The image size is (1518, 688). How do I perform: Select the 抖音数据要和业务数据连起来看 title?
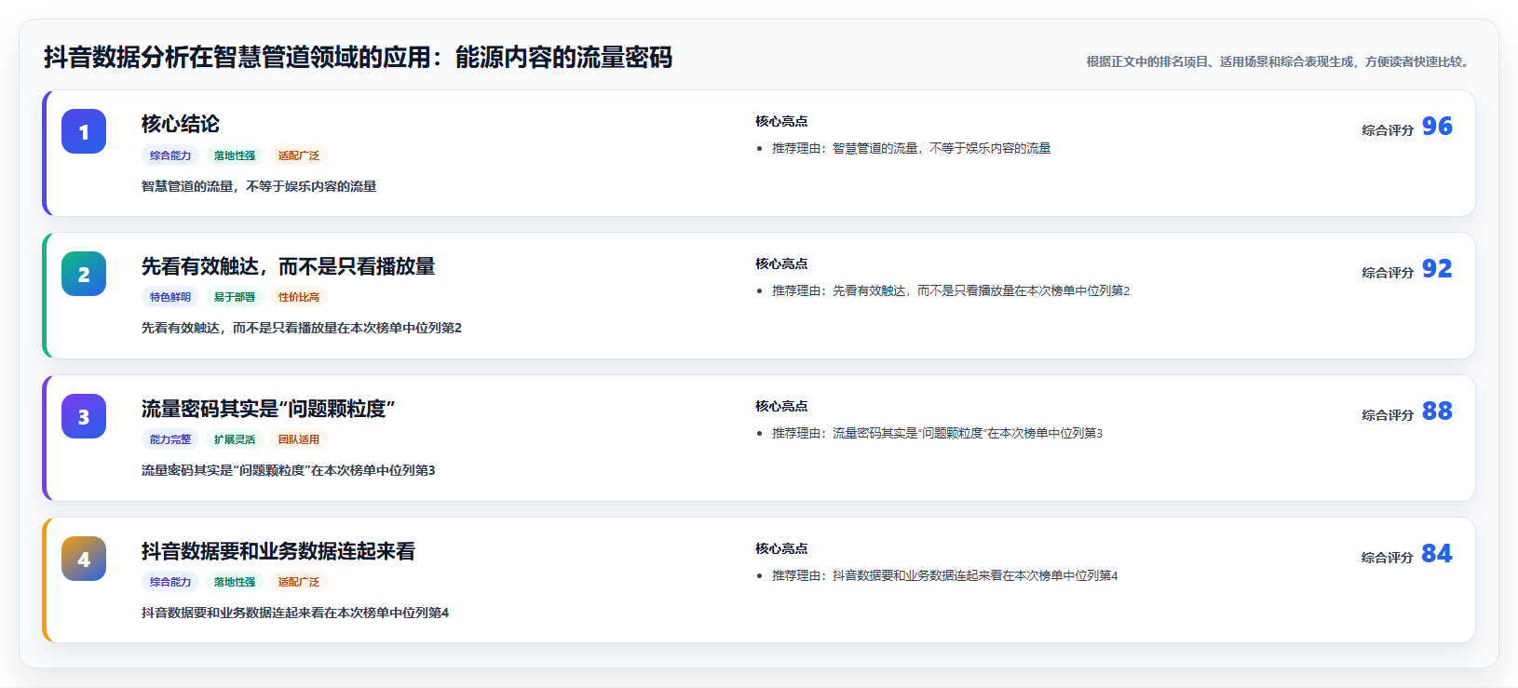(x=278, y=551)
